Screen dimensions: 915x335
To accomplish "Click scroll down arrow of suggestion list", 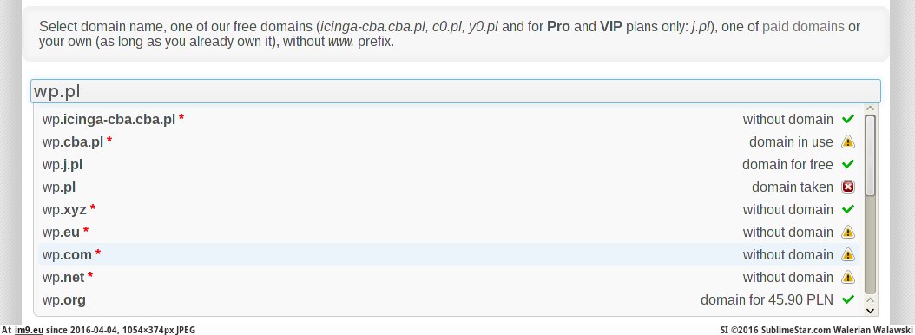I will [x=870, y=311].
